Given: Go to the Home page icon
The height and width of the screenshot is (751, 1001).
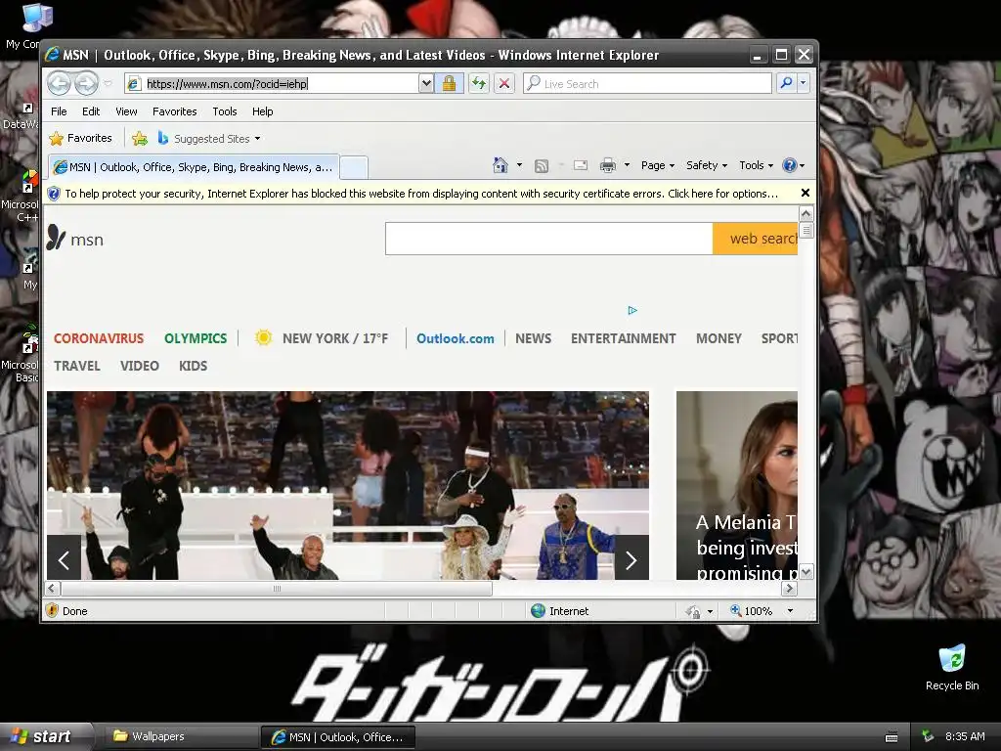Looking at the screenshot, I should pyautogui.click(x=500, y=165).
